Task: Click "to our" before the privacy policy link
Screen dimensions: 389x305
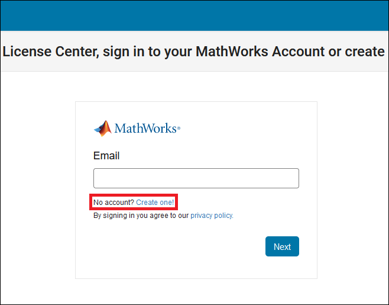Action: click(179, 216)
